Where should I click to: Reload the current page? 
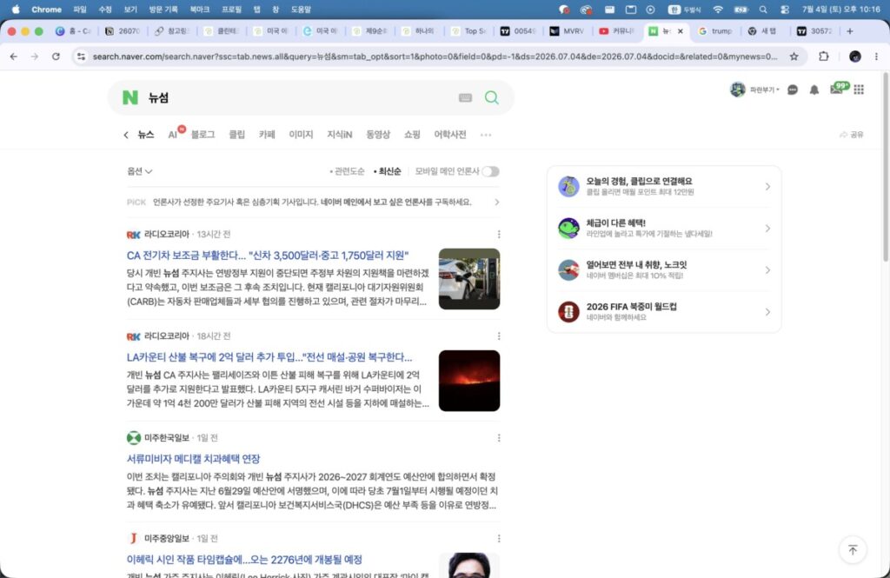coord(56,56)
